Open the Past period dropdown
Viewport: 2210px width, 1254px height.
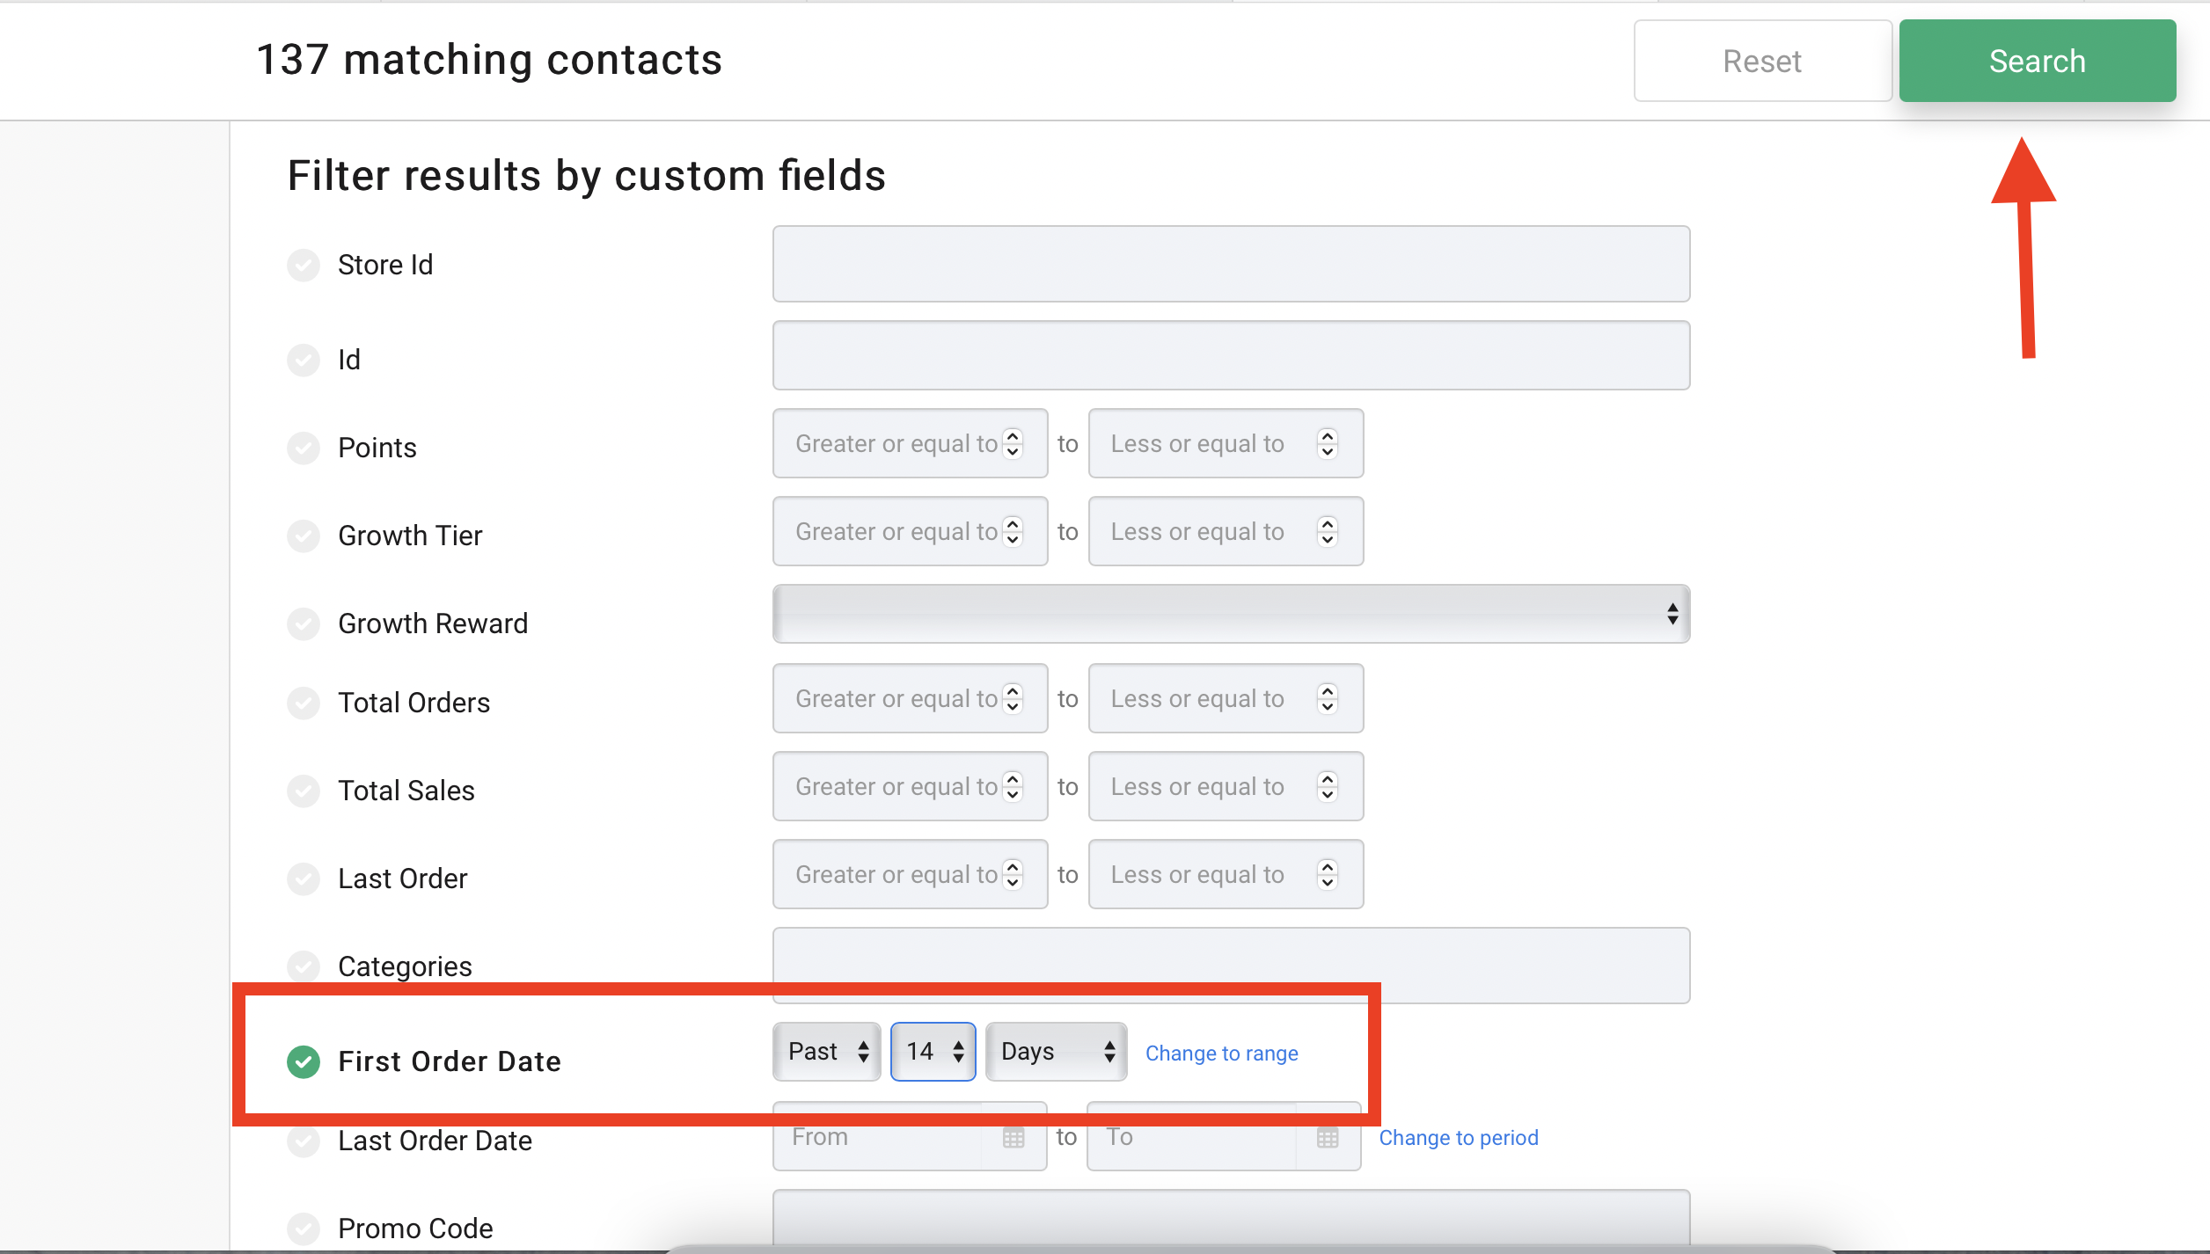pyautogui.click(x=826, y=1051)
